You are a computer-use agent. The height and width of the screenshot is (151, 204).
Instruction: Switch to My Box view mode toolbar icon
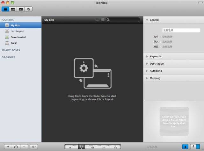point(5,9)
